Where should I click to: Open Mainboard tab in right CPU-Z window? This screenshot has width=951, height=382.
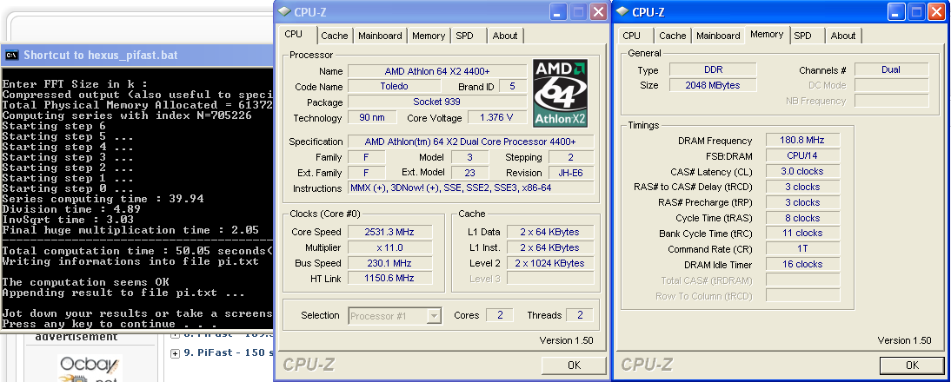(718, 36)
